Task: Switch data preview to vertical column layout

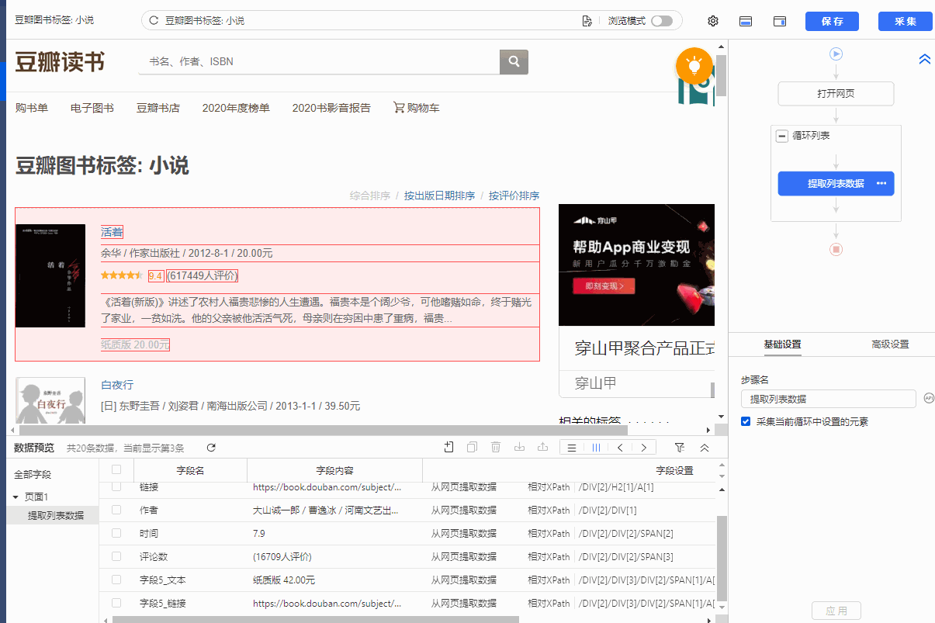Action: click(596, 448)
